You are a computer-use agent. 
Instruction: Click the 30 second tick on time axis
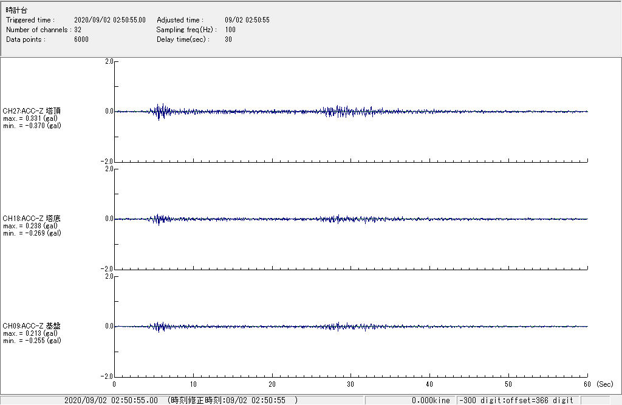coord(350,384)
